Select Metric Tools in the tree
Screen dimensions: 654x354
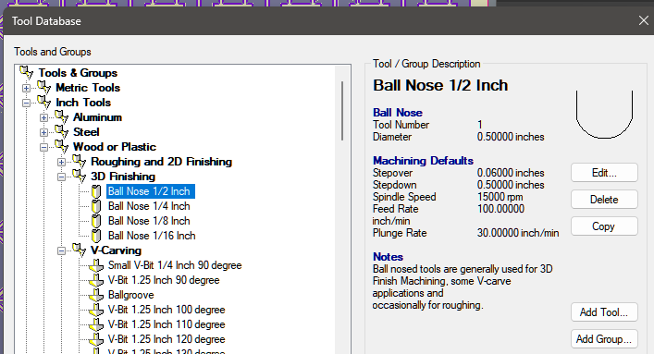tap(88, 88)
